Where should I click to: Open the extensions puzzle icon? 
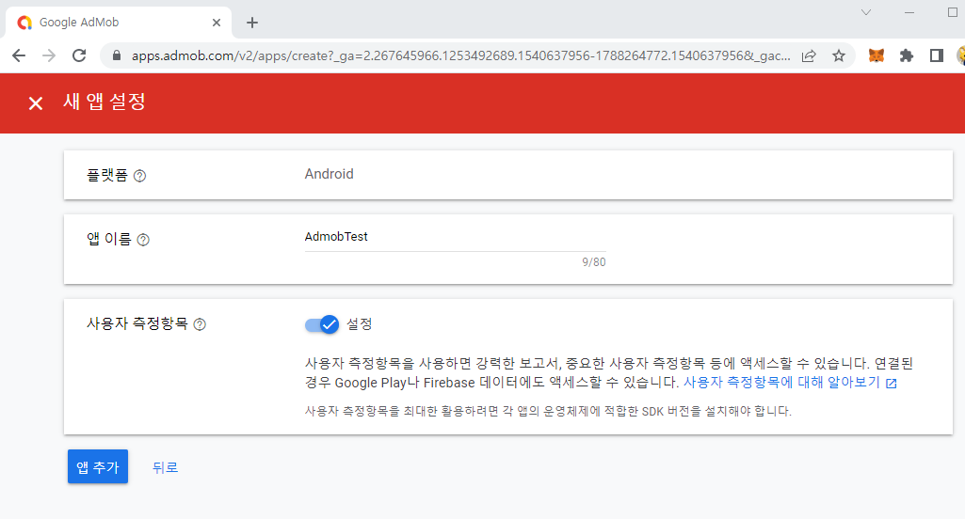[x=906, y=56]
